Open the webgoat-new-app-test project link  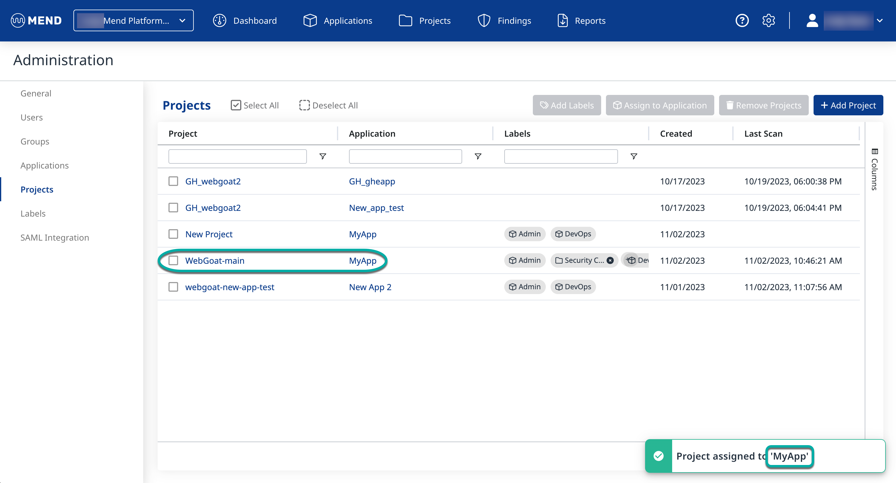[x=230, y=287]
